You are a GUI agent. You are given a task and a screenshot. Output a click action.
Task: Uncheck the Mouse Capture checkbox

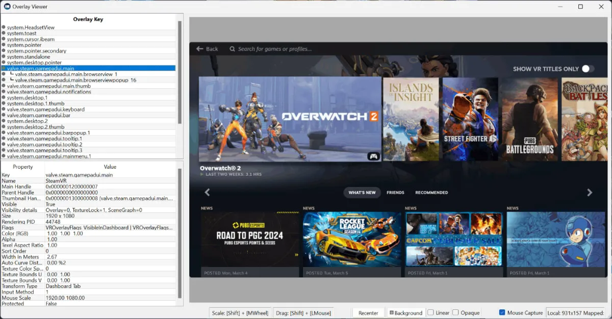click(502, 312)
